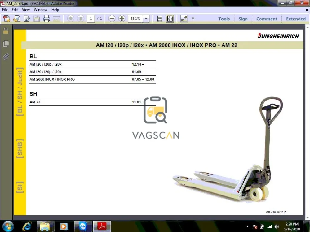The image size is (310, 232).
Task: Click the vertical scrollbar up arrow
Action: [308, 27]
